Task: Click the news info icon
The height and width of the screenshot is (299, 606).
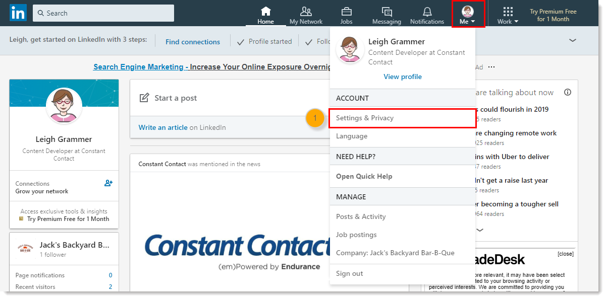Action: point(568,92)
